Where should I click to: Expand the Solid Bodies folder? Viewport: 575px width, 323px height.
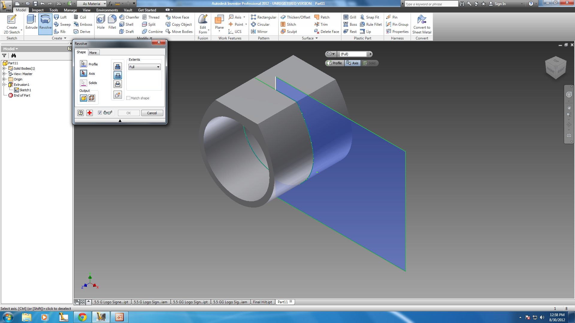[4, 68]
